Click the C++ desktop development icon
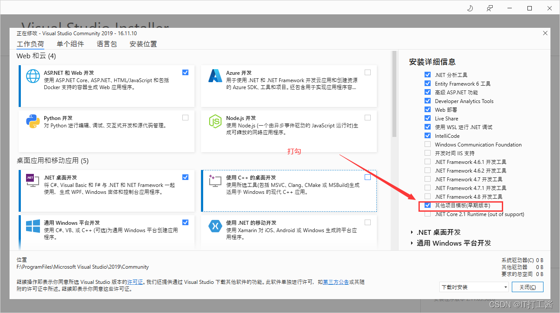This screenshot has width=560, height=313. click(x=215, y=180)
